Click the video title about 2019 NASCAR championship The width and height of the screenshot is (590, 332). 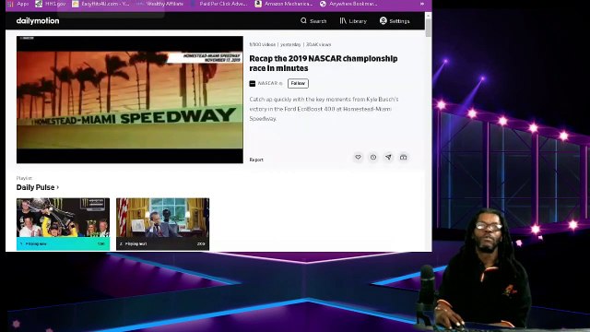coord(324,64)
